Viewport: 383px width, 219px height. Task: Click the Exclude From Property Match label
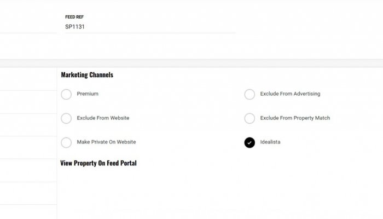[x=295, y=118]
